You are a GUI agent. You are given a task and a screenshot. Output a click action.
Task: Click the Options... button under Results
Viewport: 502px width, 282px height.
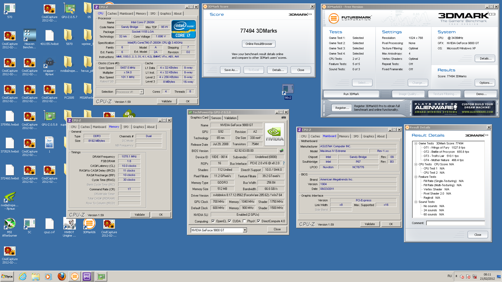point(486,83)
